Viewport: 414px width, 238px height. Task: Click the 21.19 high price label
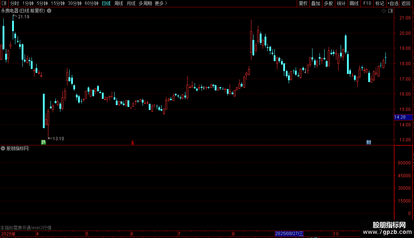coord(23,16)
